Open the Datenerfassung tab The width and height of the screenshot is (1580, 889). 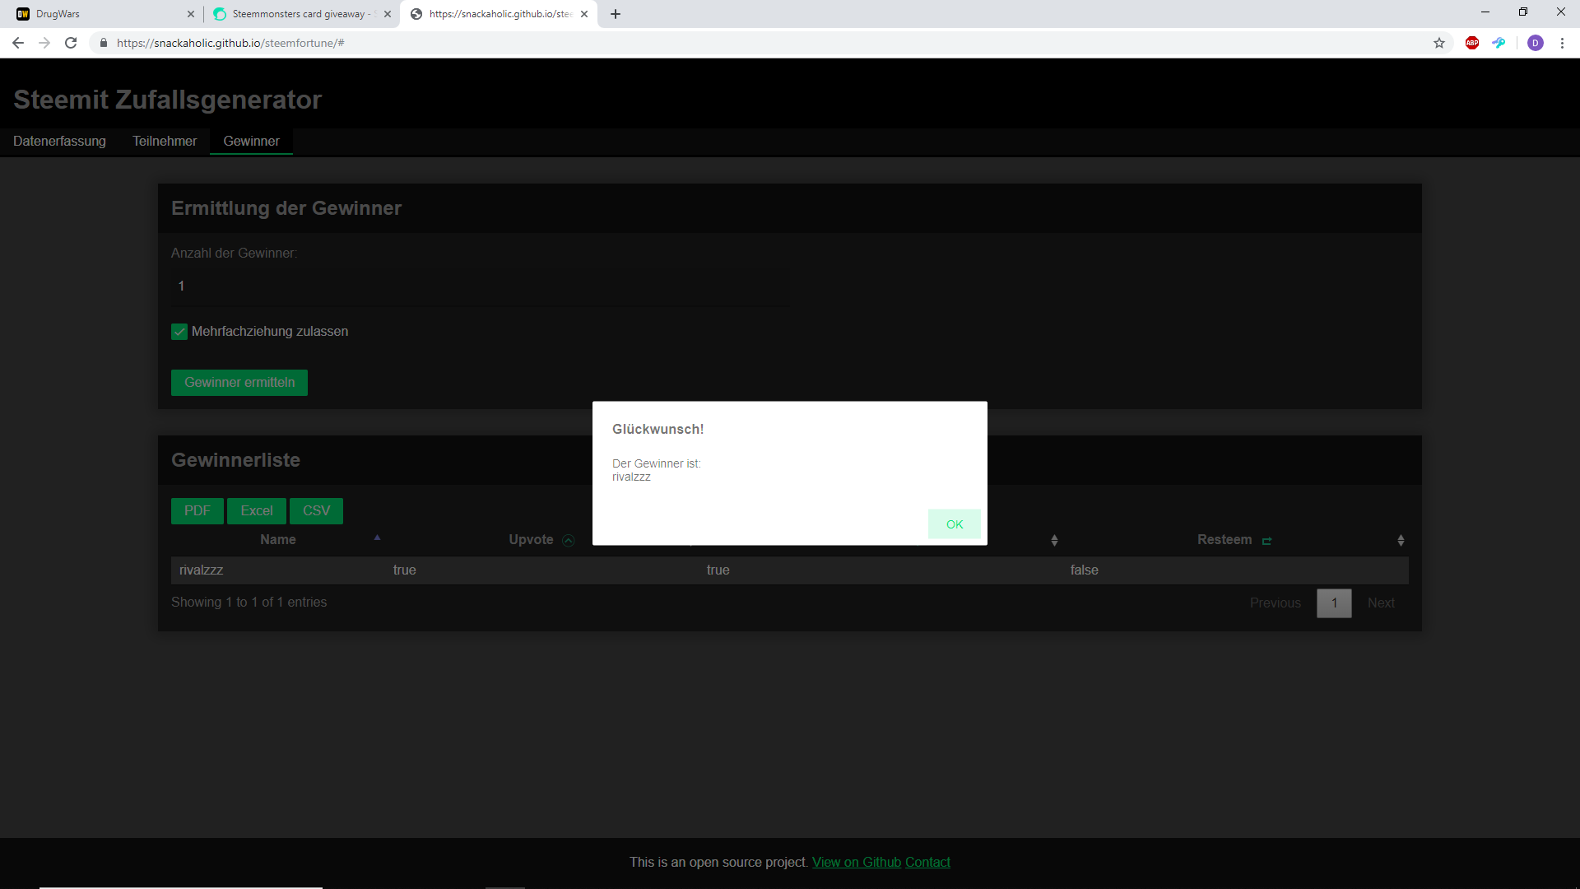pos(59,142)
